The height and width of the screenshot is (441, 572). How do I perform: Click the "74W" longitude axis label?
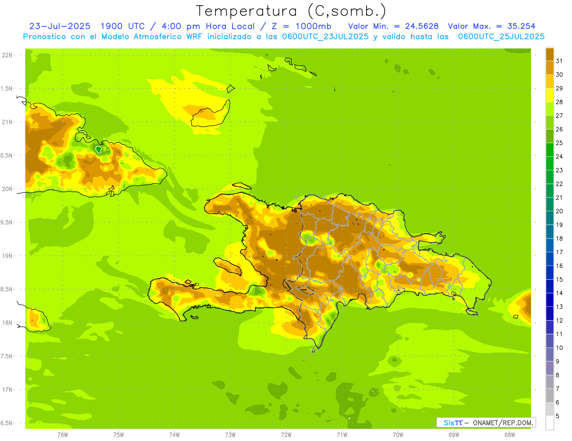[x=174, y=435]
